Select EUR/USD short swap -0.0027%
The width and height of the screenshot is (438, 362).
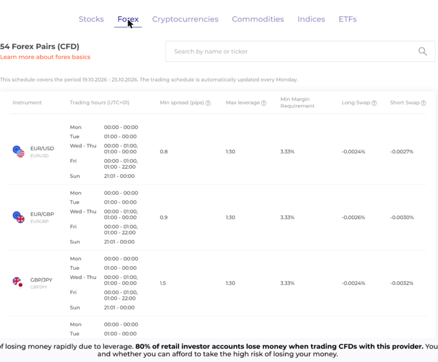click(402, 152)
